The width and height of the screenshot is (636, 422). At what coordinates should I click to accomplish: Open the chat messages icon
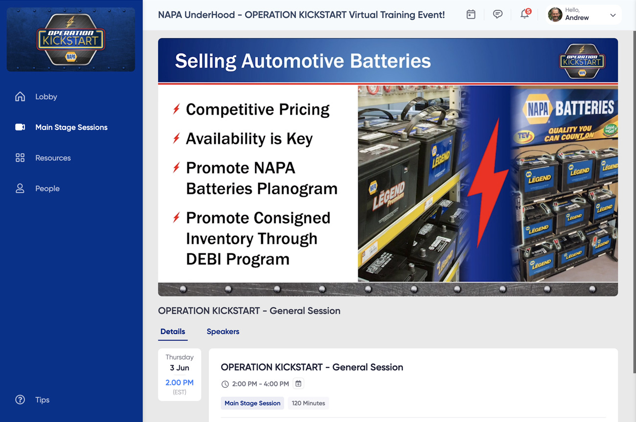tap(498, 15)
